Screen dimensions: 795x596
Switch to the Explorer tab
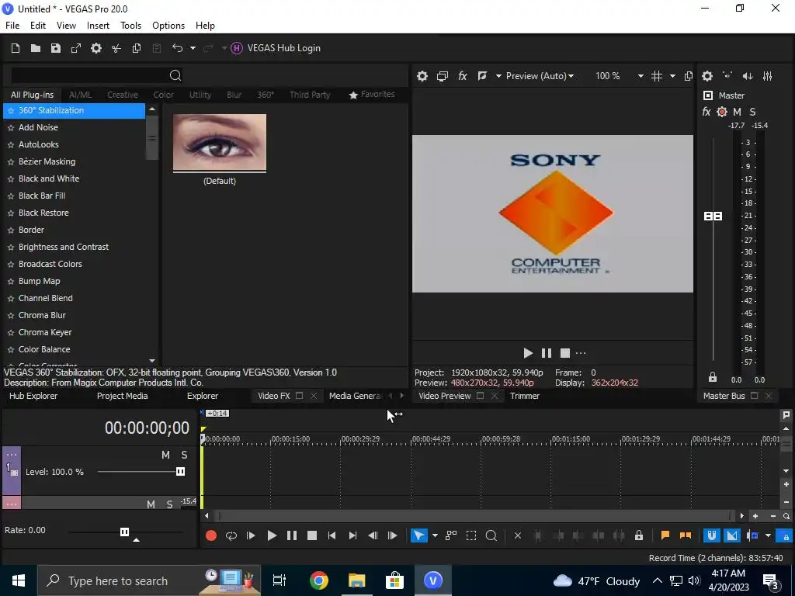(x=203, y=396)
